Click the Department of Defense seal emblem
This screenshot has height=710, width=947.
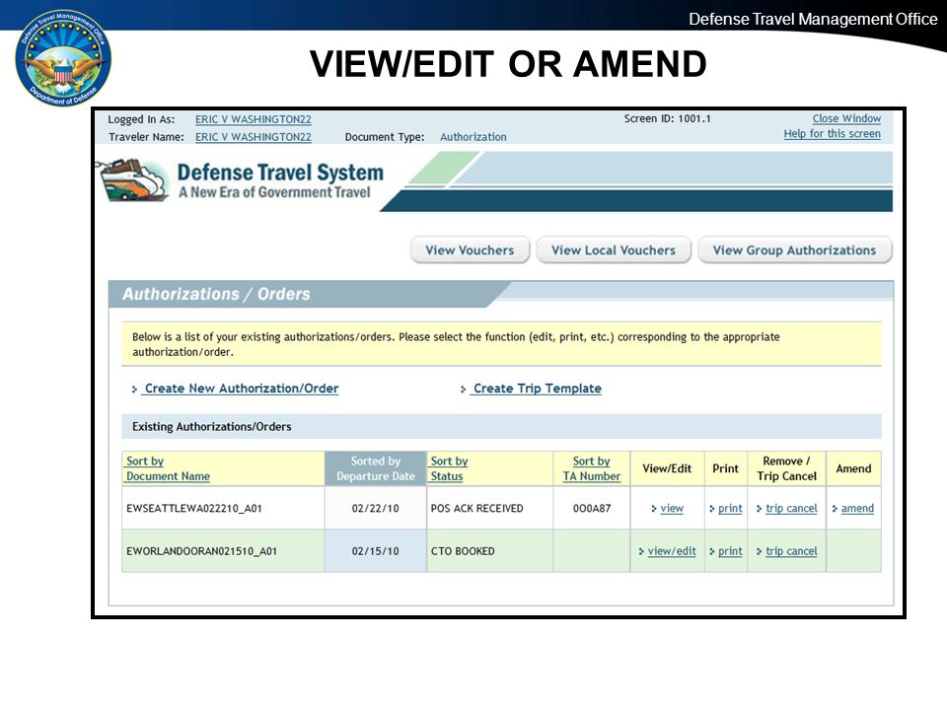point(63,58)
